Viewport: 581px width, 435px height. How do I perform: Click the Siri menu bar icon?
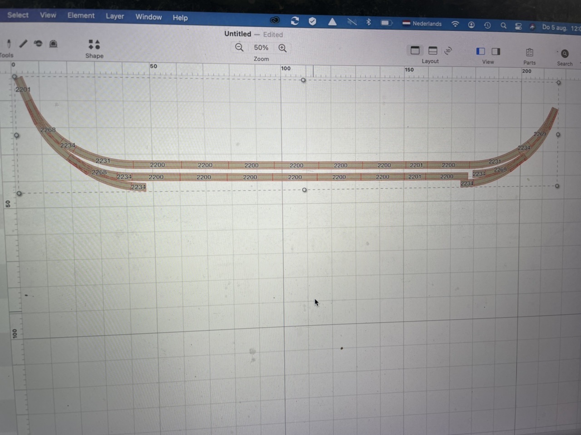(532, 26)
